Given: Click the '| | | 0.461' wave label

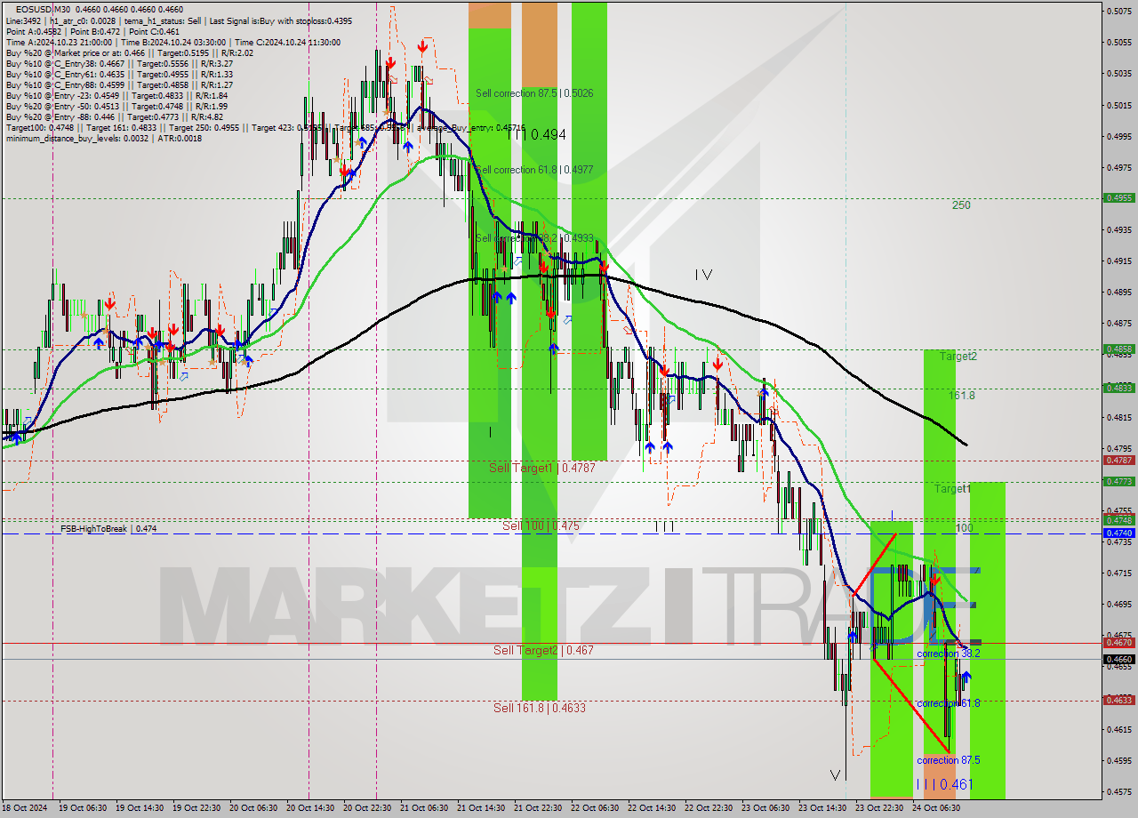Looking at the screenshot, I should pos(944,784).
